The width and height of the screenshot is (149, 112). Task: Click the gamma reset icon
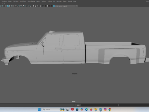coord(47,6)
